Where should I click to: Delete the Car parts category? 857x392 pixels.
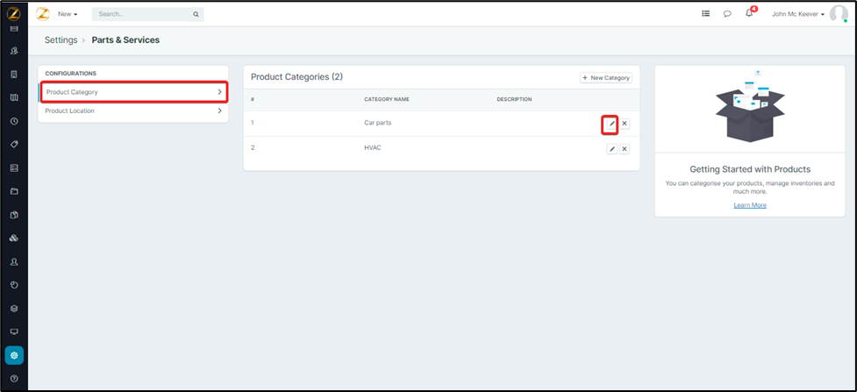625,124
